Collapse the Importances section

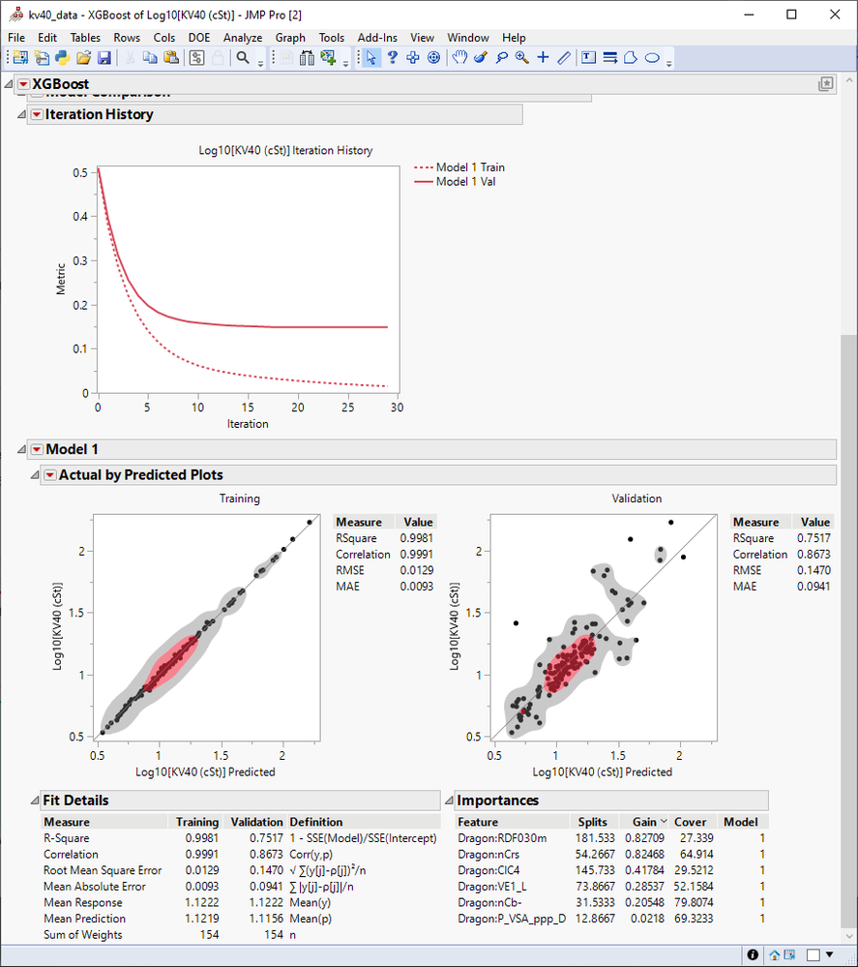tap(448, 801)
